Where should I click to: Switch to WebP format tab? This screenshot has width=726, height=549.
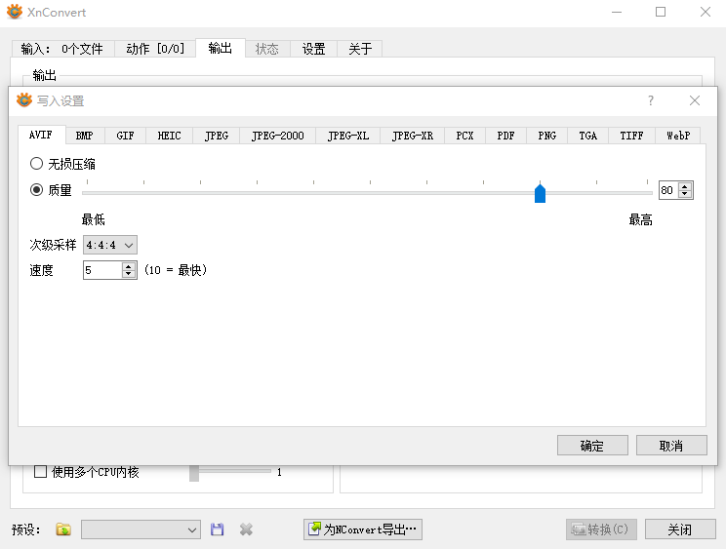pos(678,136)
